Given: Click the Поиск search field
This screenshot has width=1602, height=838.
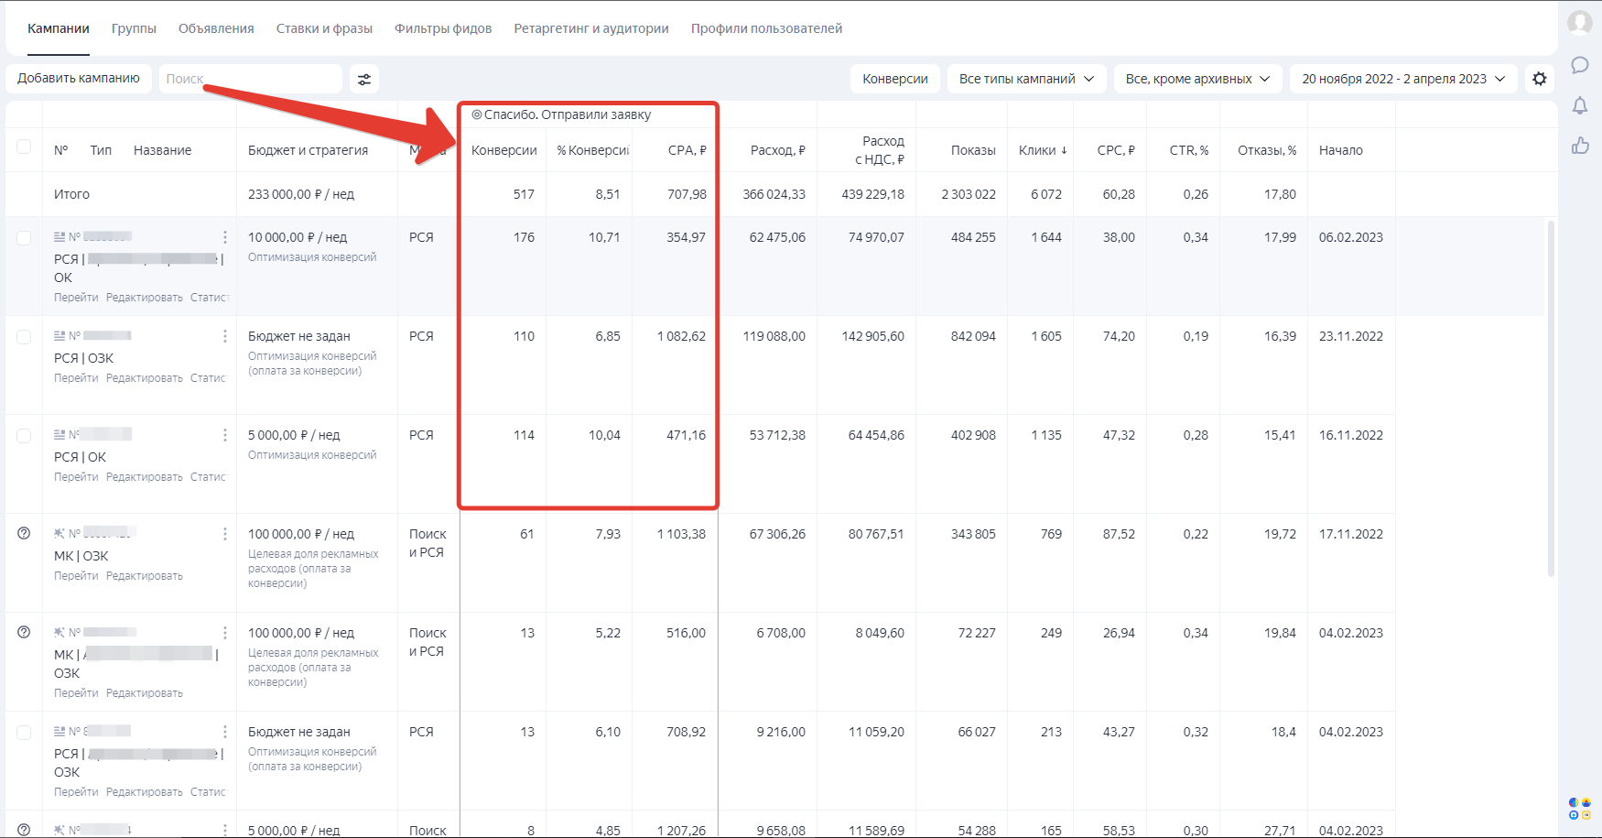Looking at the screenshot, I should pos(251,79).
